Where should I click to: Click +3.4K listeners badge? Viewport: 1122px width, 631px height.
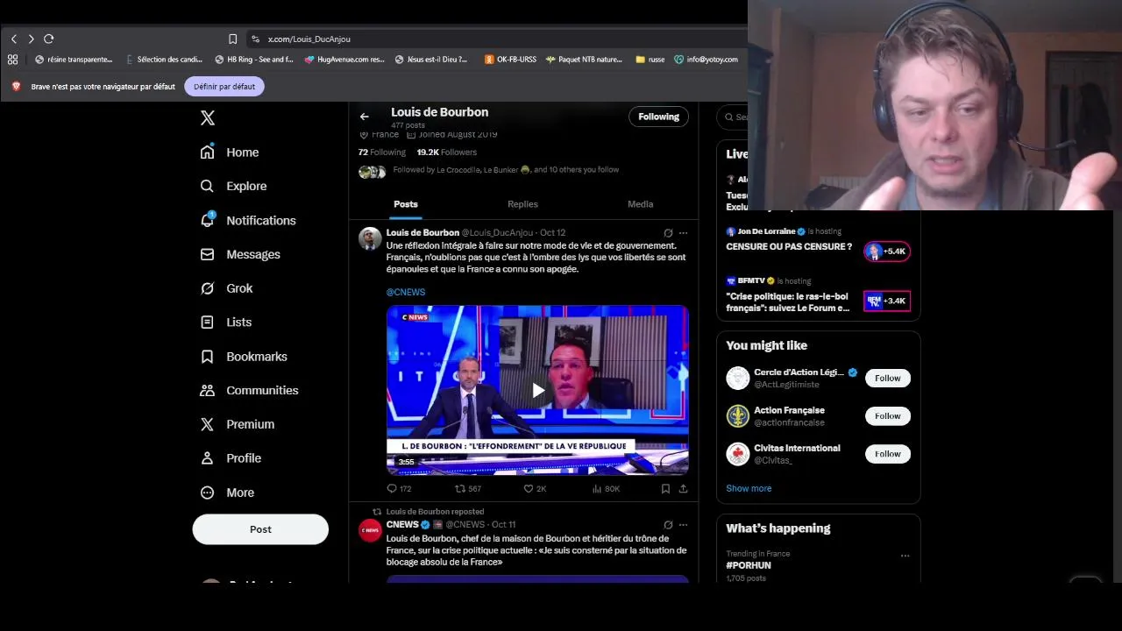[887, 301]
